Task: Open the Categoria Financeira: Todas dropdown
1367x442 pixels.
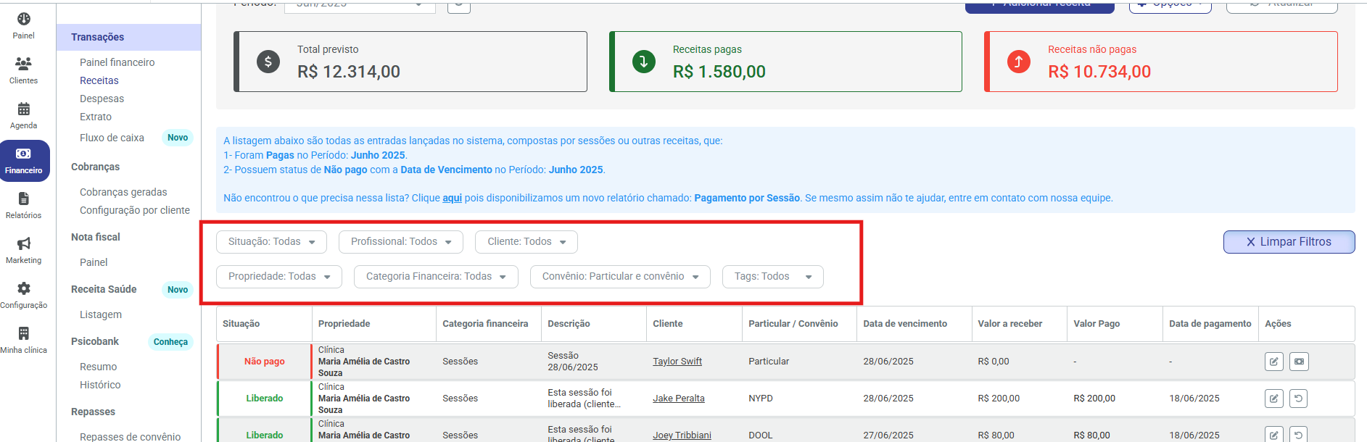Action: (436, 277)
